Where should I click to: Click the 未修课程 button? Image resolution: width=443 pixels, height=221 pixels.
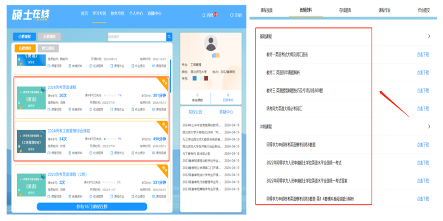click(x=49, y=37)
